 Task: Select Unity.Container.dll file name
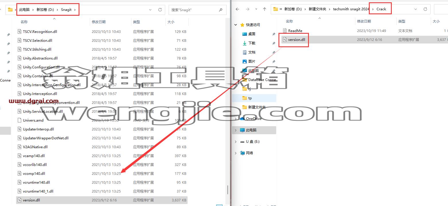[x=38, y=76]
